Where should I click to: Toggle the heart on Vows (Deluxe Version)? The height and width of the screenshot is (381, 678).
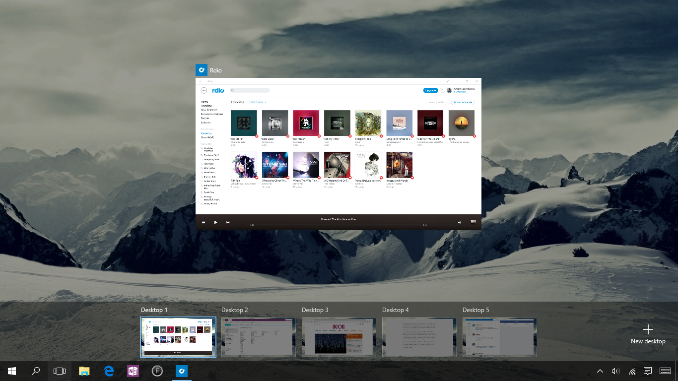click(381, 178)
